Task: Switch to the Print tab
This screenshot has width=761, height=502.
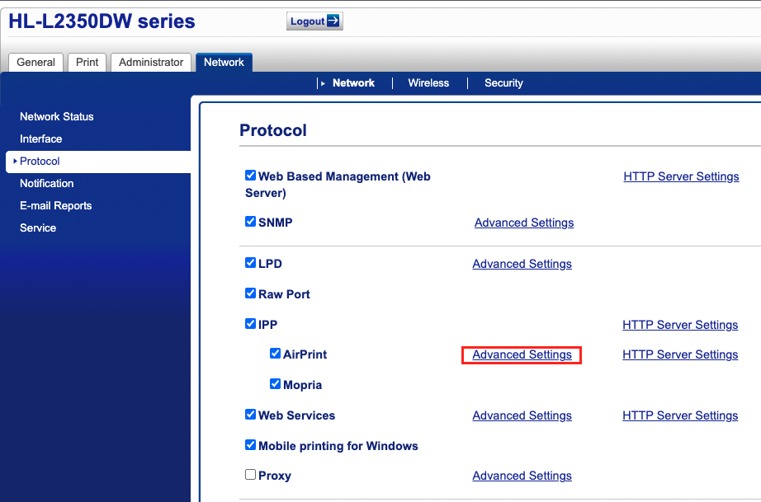Action: coord(87,63)
